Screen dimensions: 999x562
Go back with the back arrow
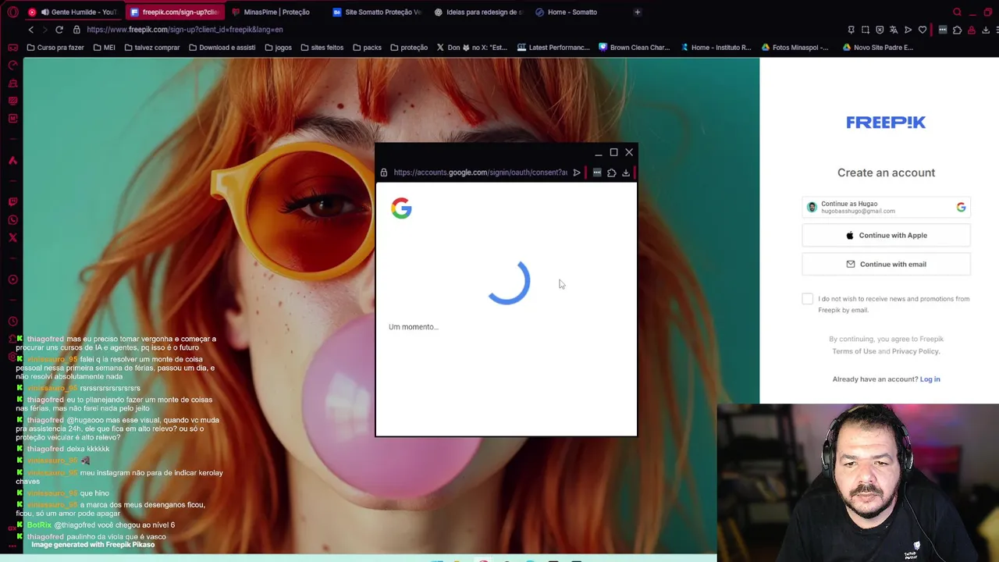click(x=30, y=30)
